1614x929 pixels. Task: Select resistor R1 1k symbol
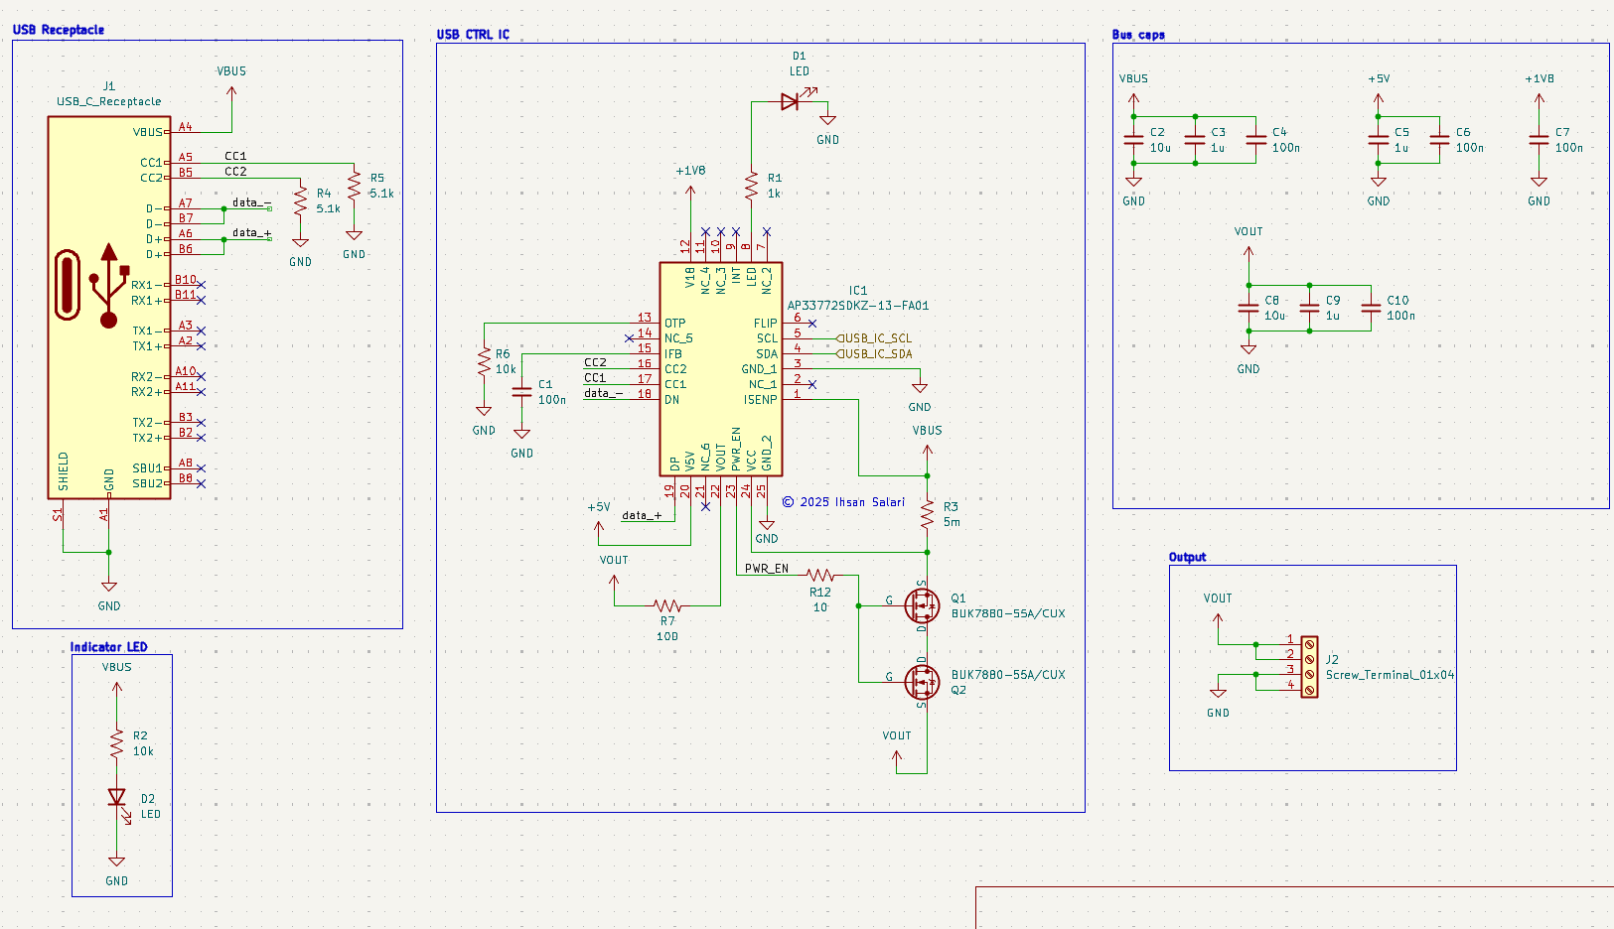pyautogui.click(x=752, y=185)
